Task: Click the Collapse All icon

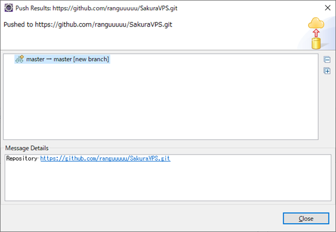Action: click(x=327, y=60)
